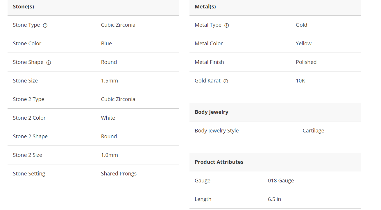Click the White Stone 2 Color value

[108, 118]
